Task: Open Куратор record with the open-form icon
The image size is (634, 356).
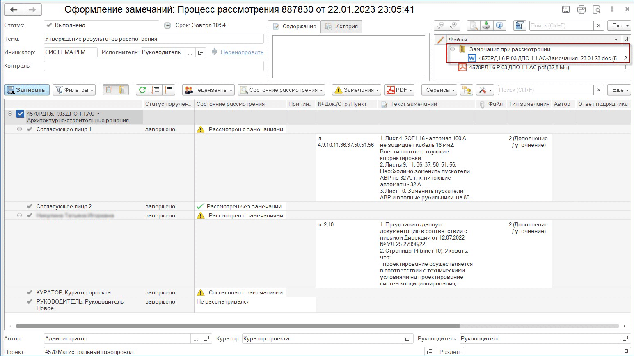Action: [x=408, y=338]
